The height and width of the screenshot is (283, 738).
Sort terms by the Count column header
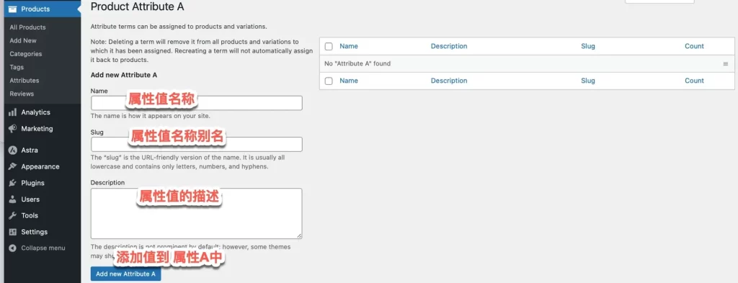694,46
